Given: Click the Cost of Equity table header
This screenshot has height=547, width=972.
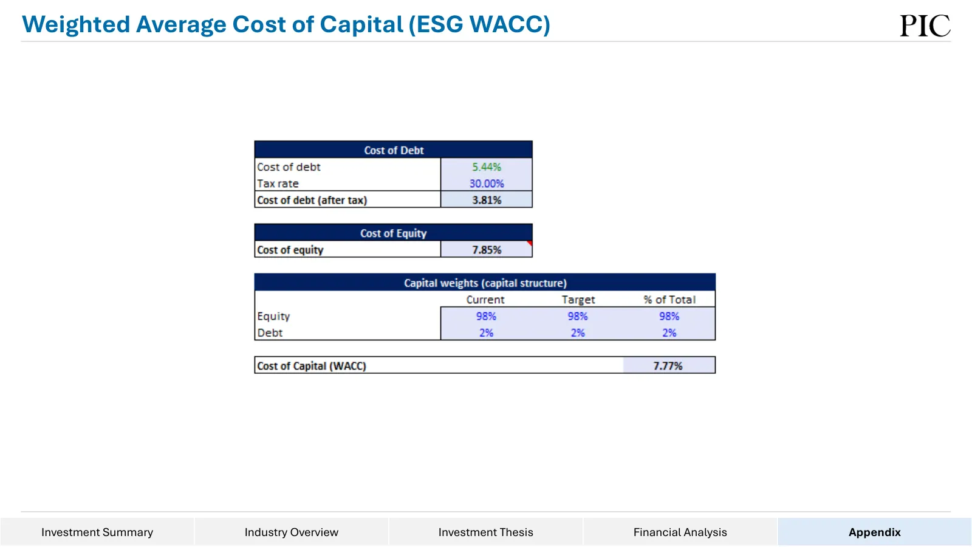Looking at the screenshot, I should click(394, 233).
